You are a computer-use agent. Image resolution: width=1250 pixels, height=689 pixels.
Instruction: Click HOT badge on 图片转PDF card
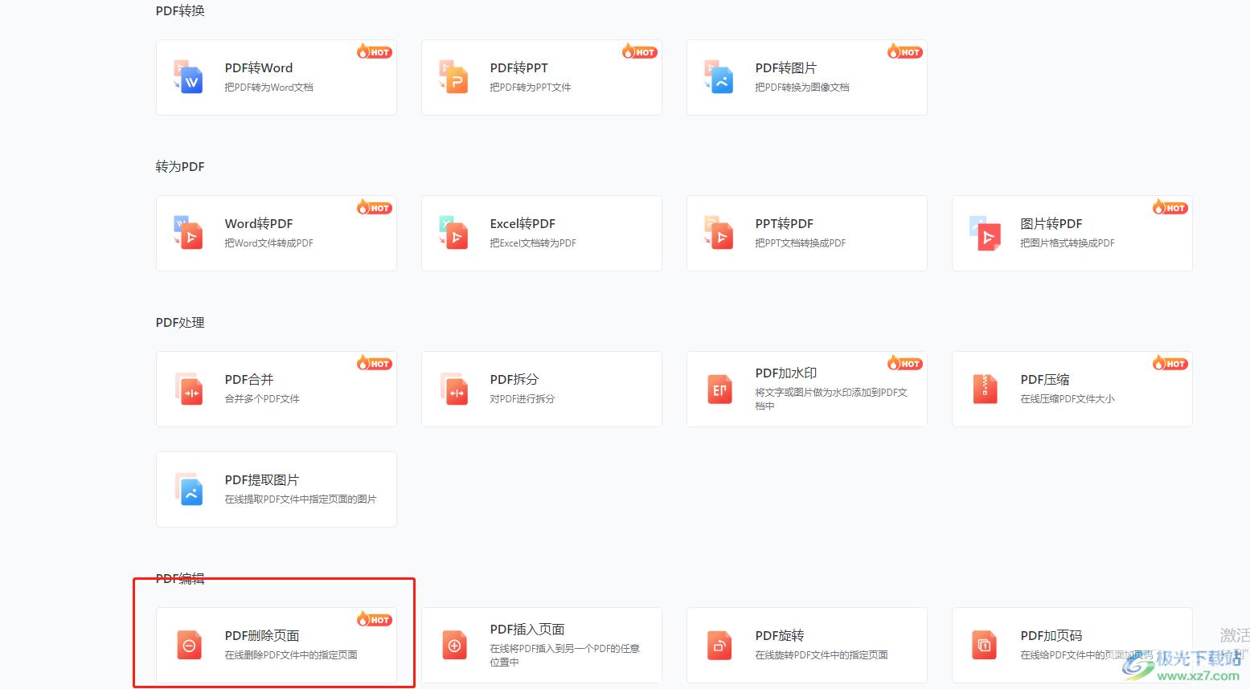(x=1170, y=207)
